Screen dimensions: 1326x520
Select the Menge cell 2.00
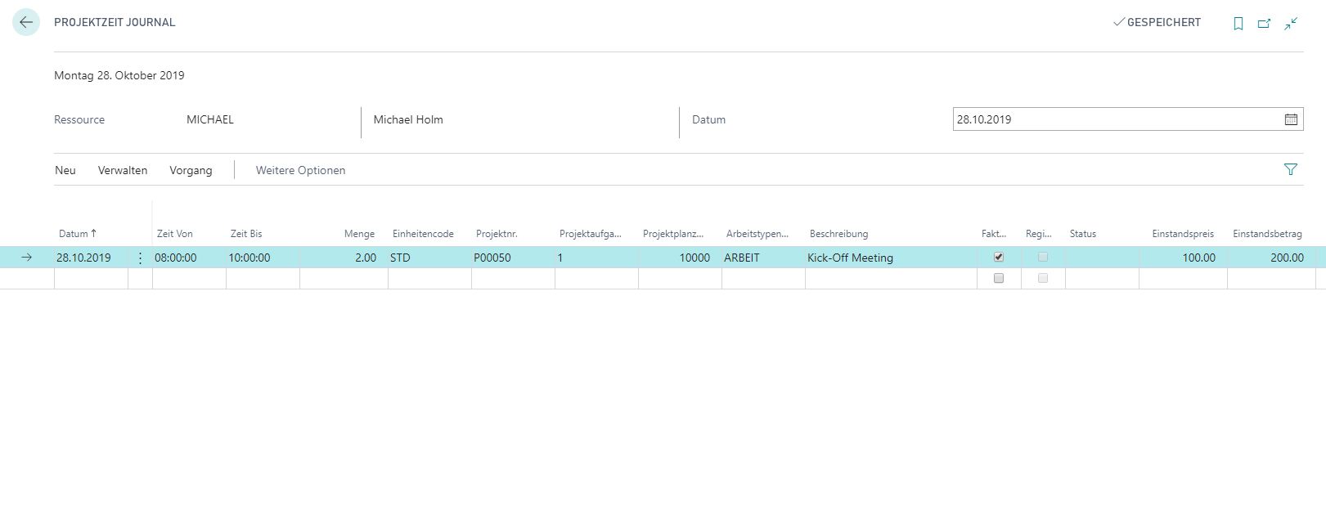coord(344,258)
